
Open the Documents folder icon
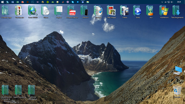[x=20, y=12]
